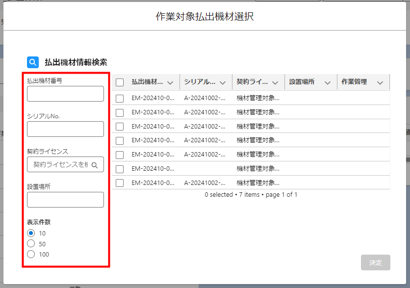Check the third row's checkbox
The width and height of the screenshot is (410, 288).
point(120,127)
